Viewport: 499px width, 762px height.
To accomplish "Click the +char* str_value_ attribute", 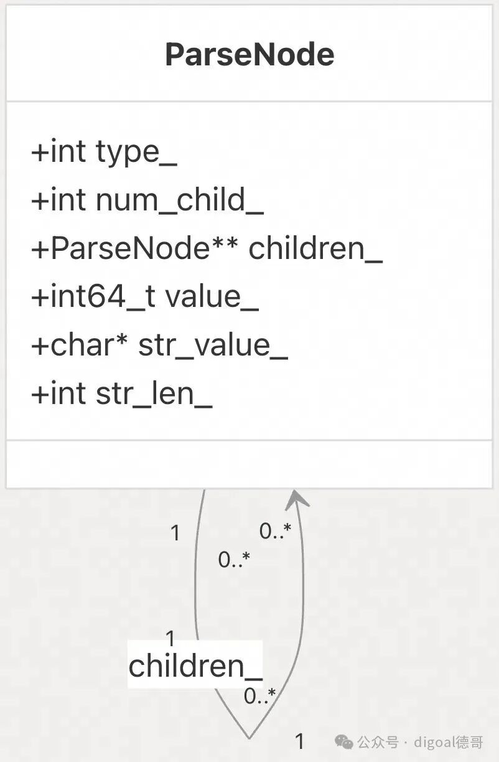I will (159, 346).
